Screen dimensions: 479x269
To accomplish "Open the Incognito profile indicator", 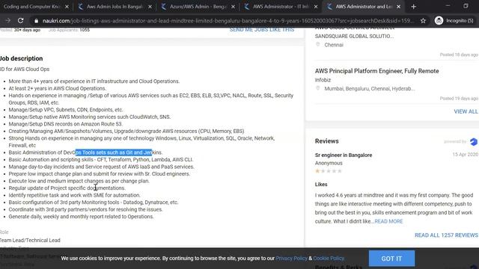I will point(454,20).
